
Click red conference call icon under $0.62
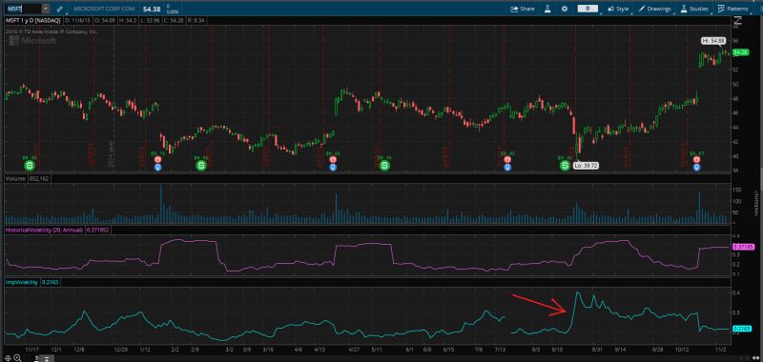507,159
